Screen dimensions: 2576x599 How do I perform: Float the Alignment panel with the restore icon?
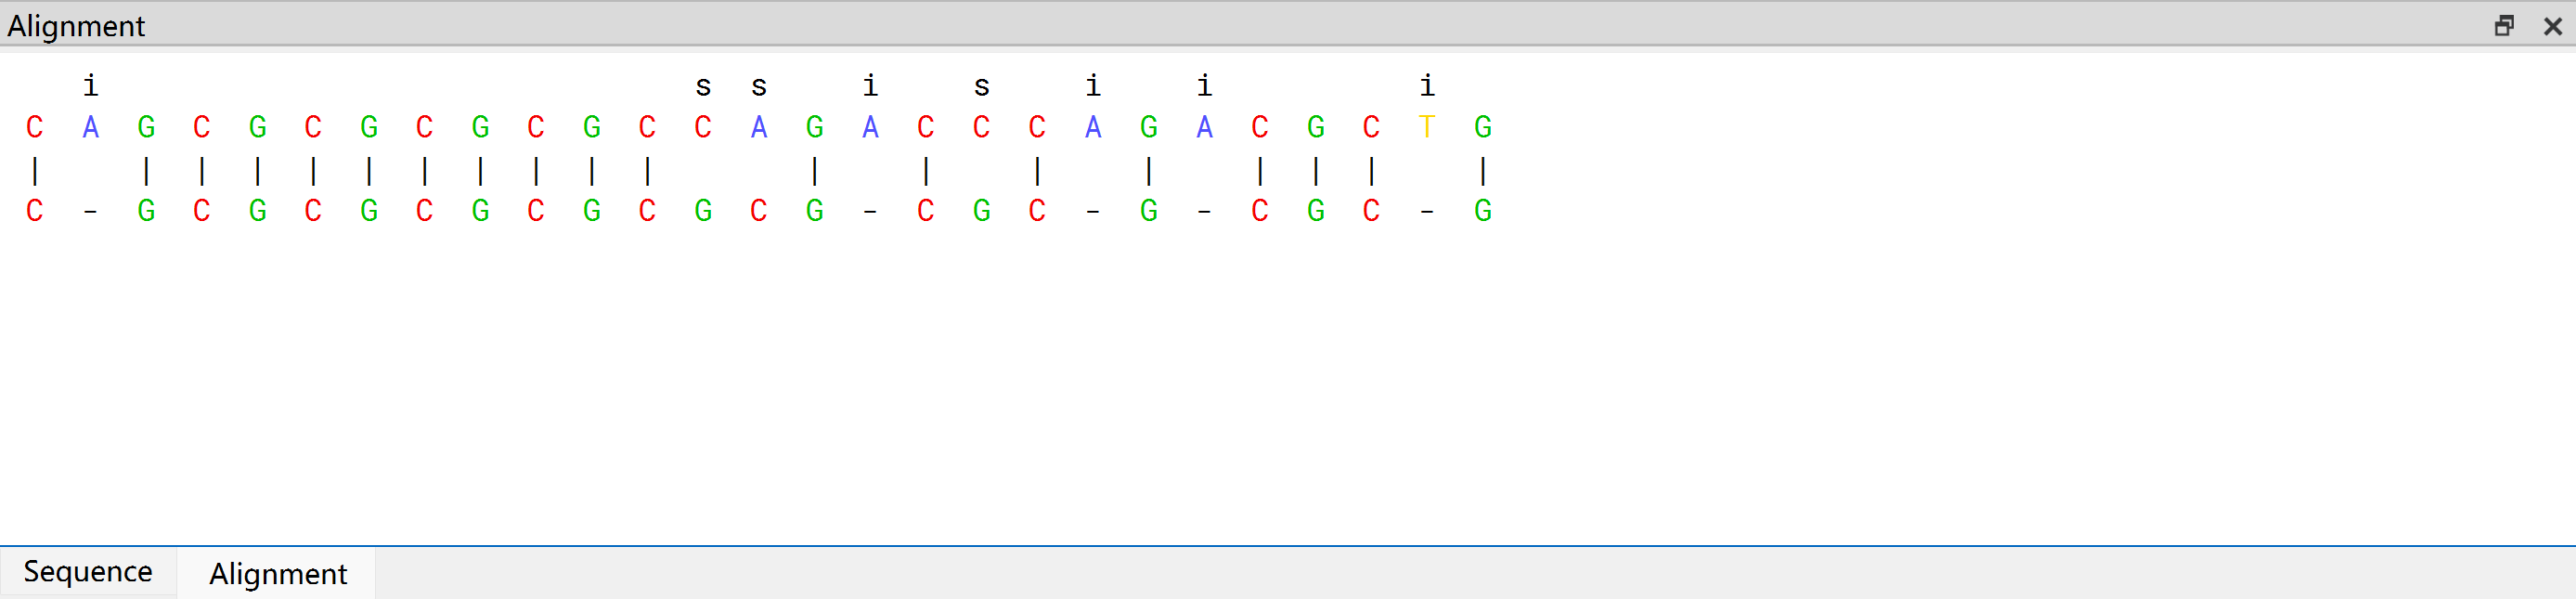(x=2504, y=26)
